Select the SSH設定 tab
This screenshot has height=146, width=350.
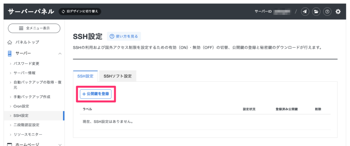click(85, 76)
